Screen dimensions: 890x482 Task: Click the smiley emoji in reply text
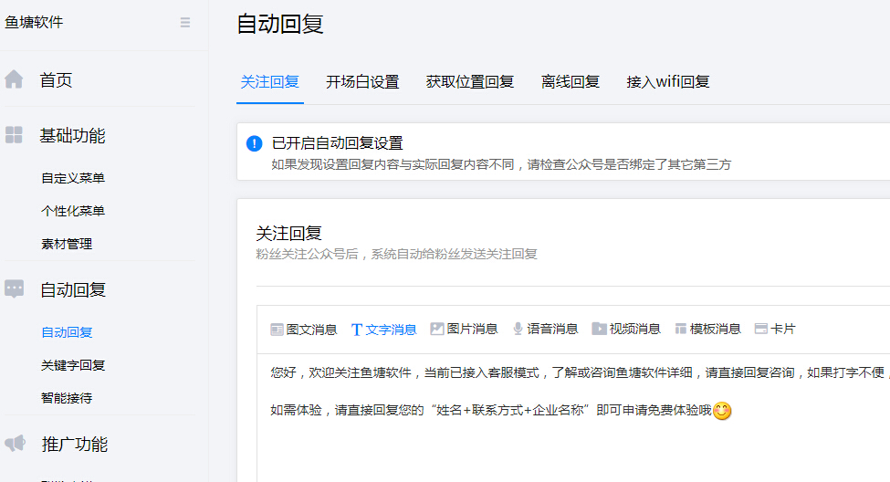[x=722, y=411]
